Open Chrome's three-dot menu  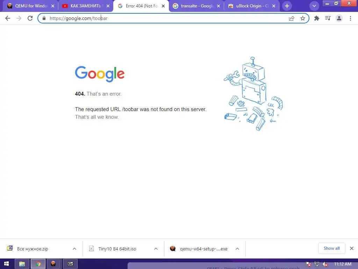point(350,18)
